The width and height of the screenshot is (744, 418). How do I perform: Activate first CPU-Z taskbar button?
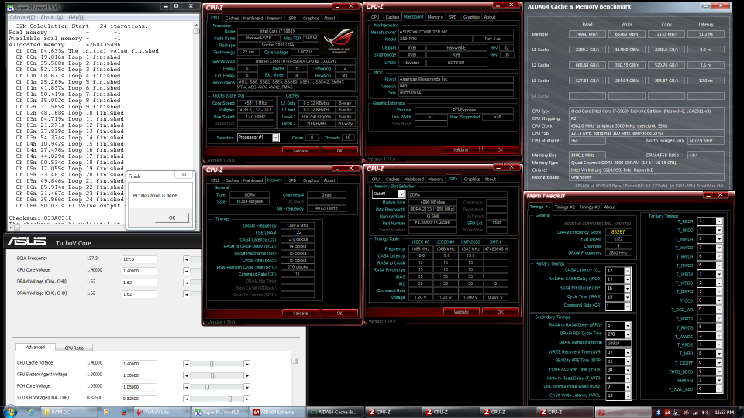coord(394,413)
